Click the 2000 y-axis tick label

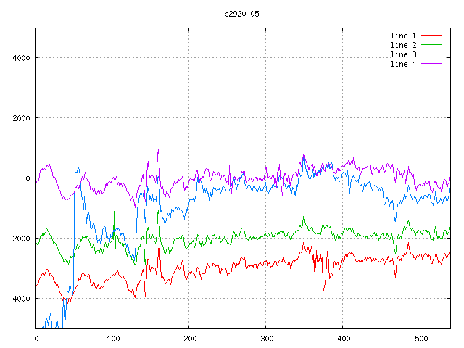tap(20, 118)
